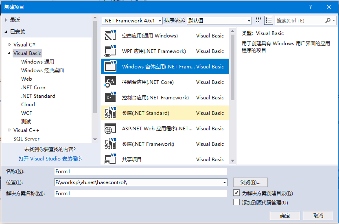Click category tree scroll up arrow
This screenshot has width=339, height=224.
click(95, 18)
